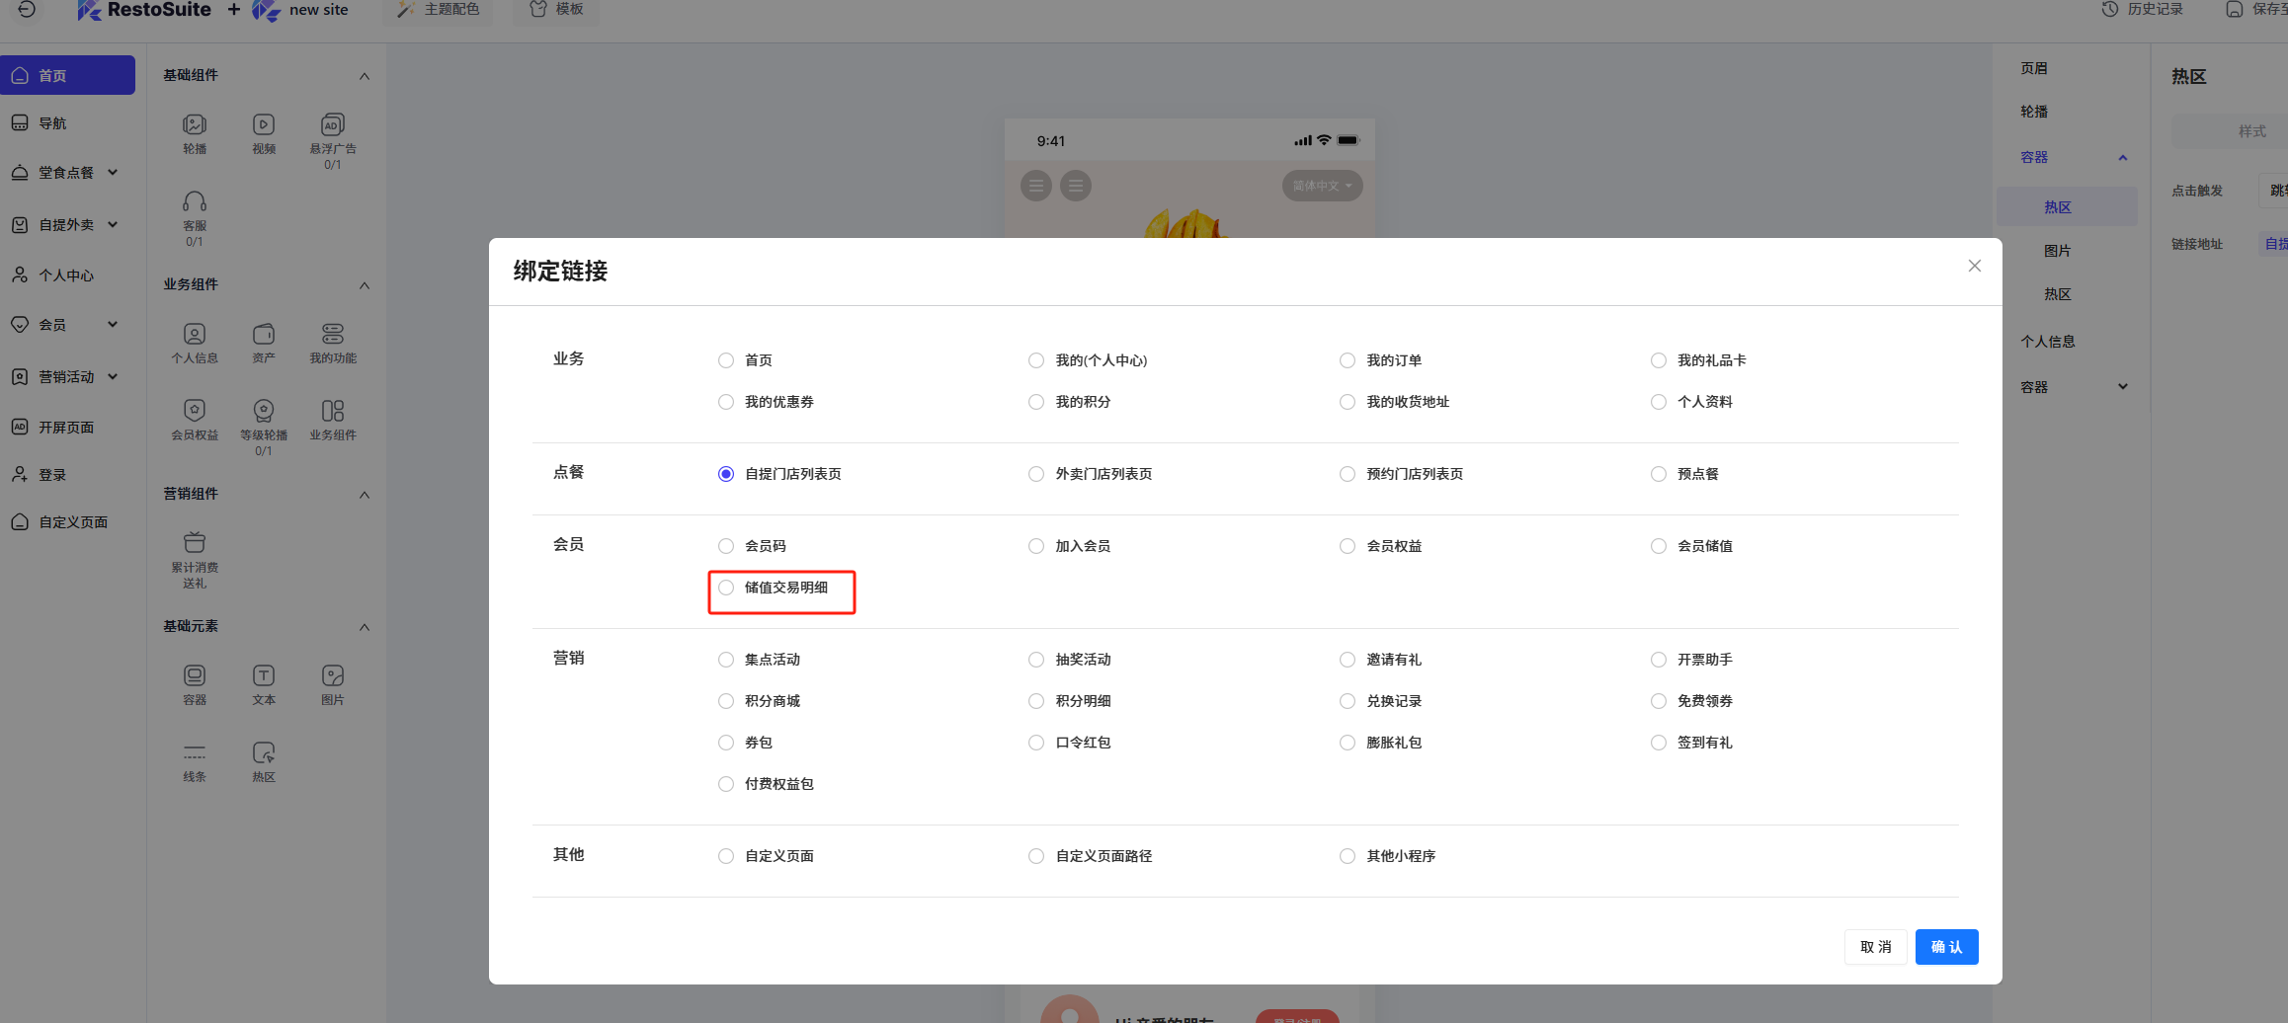This screenshot has height=1023, width=2288.
Task: Expand the 营销活动 sidebar menu
Action: point(113,376)
